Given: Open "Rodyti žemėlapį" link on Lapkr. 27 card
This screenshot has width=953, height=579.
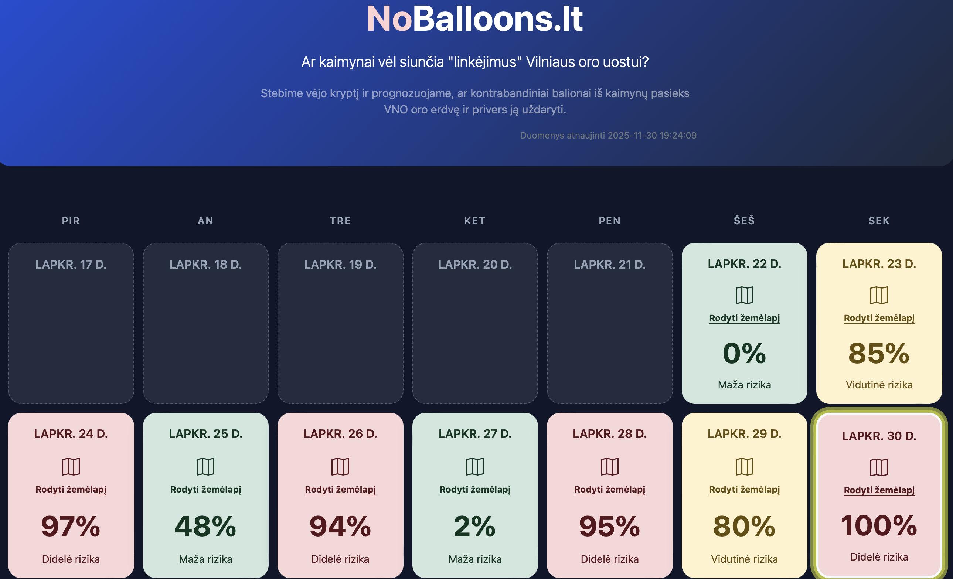Looking at the screenshot, I should (x=474, y=489).
